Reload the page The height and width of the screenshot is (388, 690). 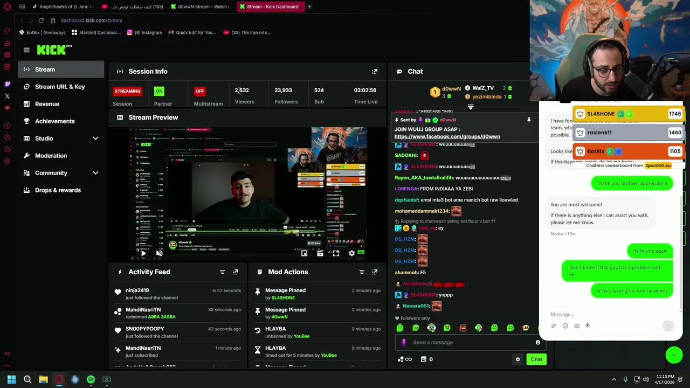tap(41, 20)
